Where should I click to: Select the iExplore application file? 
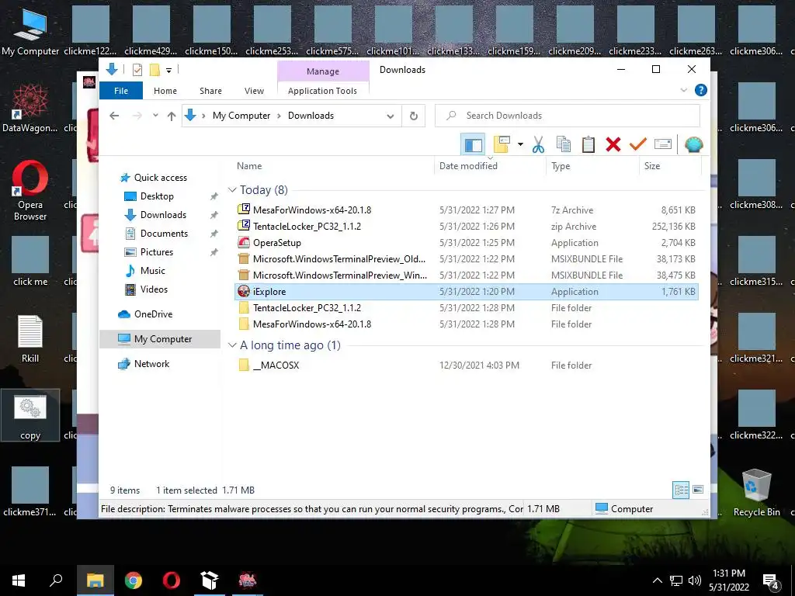point(467,292)
